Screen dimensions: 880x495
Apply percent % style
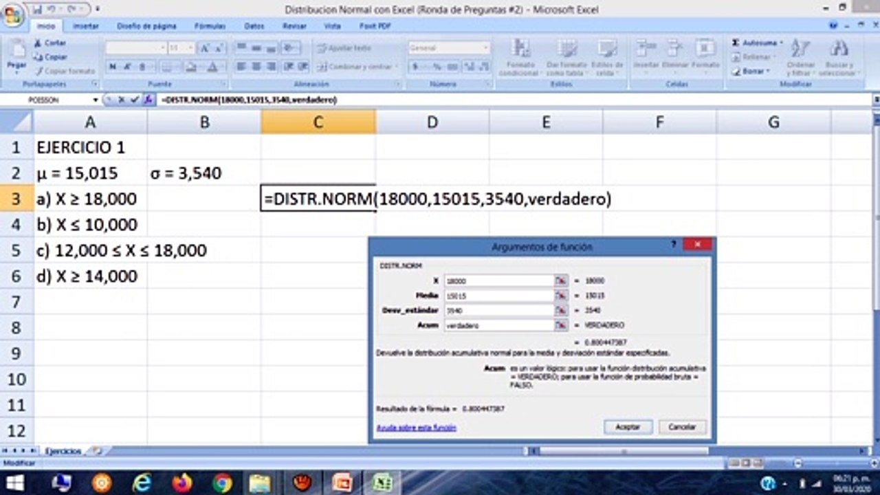437,67
